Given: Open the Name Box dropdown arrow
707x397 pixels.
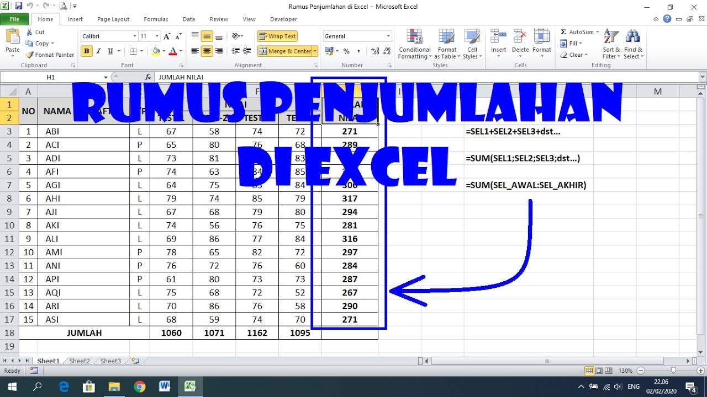Looking at the screenshot, I should (x=105, y=77).
